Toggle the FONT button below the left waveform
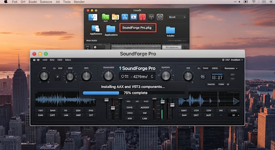 40,110
